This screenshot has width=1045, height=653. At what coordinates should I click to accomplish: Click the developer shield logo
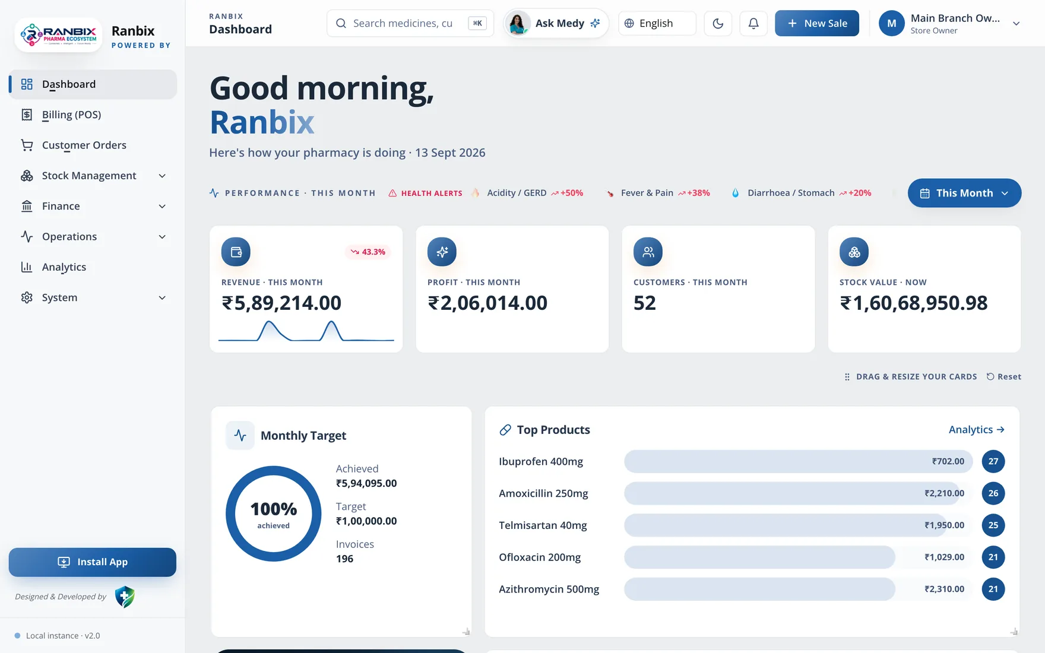tap(125, 597)
